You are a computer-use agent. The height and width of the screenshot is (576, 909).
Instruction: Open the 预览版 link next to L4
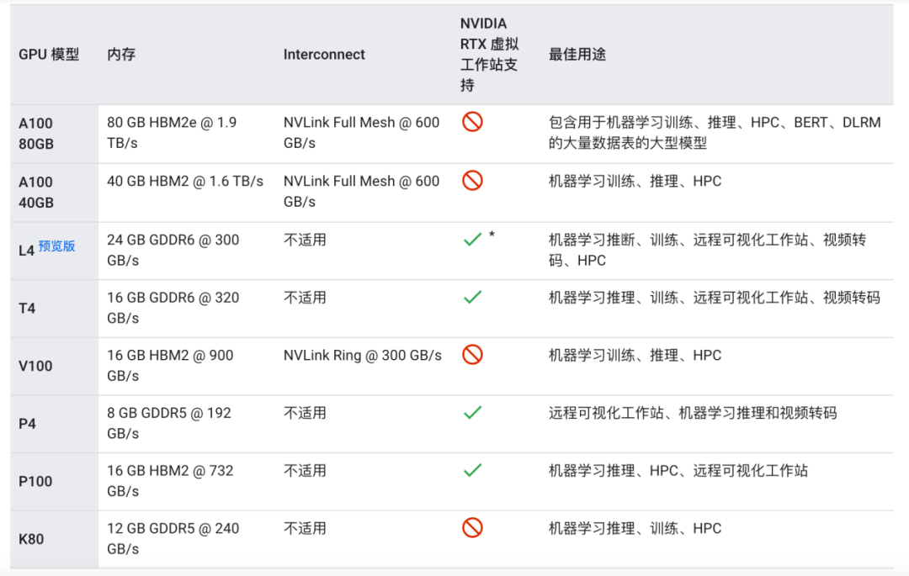[57, 246]
